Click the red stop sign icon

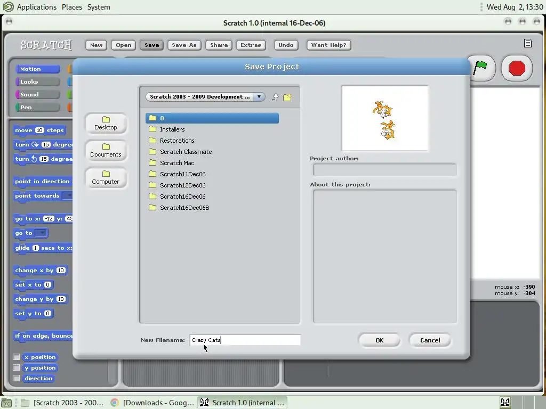[517, 68]
